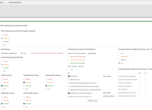This screenshot has width=152, height=110.
Task: Click the Element last seen/verified date field
Action: click(x=92, y=53)
